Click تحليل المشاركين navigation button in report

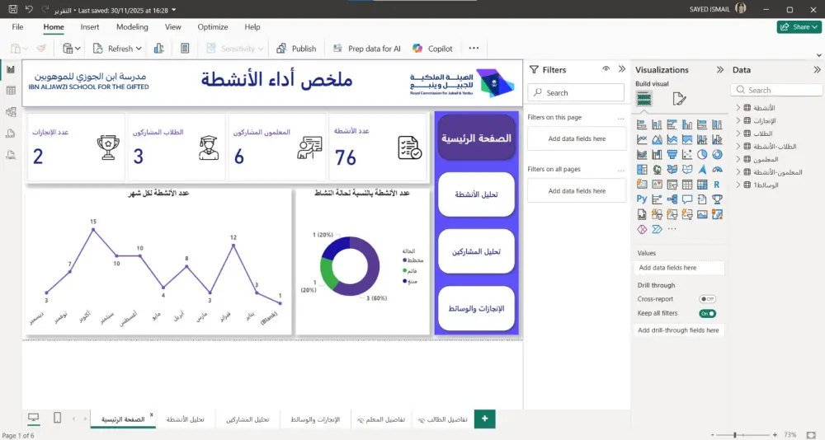point(476,251)
